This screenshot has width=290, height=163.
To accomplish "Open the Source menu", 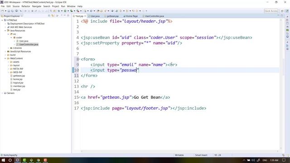I will coord(16,6).
